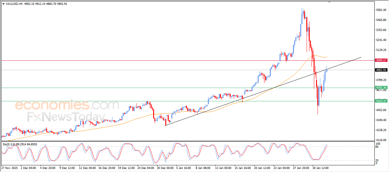Screen dimensions: 389x172
Task: Click the 9 Dec 12:00 date label
Action: (x=67, y=168)
